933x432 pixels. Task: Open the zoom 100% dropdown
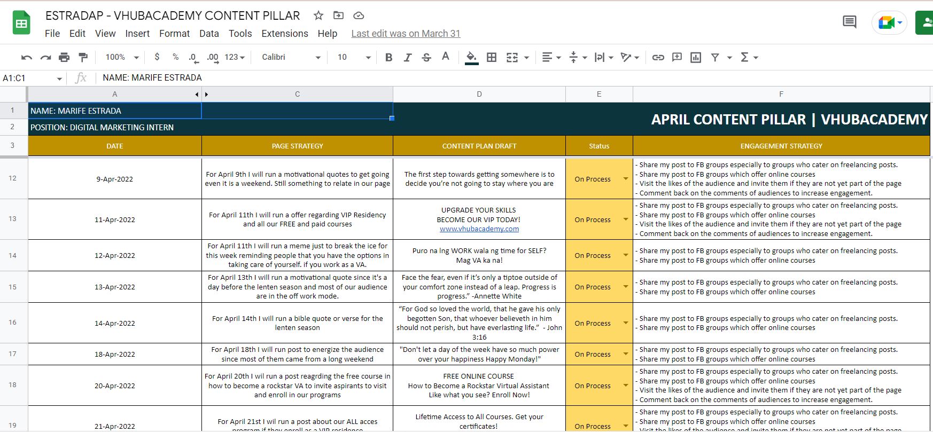[122, 57]
